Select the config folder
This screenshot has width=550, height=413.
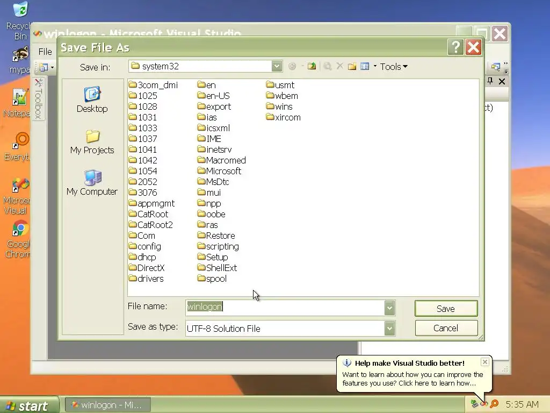click(x=145, y=246)
